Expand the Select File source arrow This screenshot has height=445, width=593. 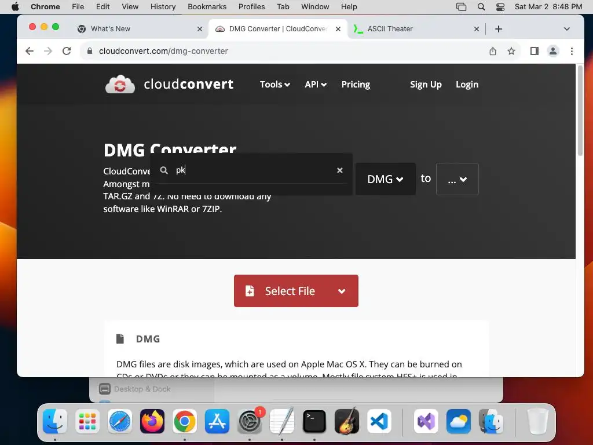coord(342,291)
